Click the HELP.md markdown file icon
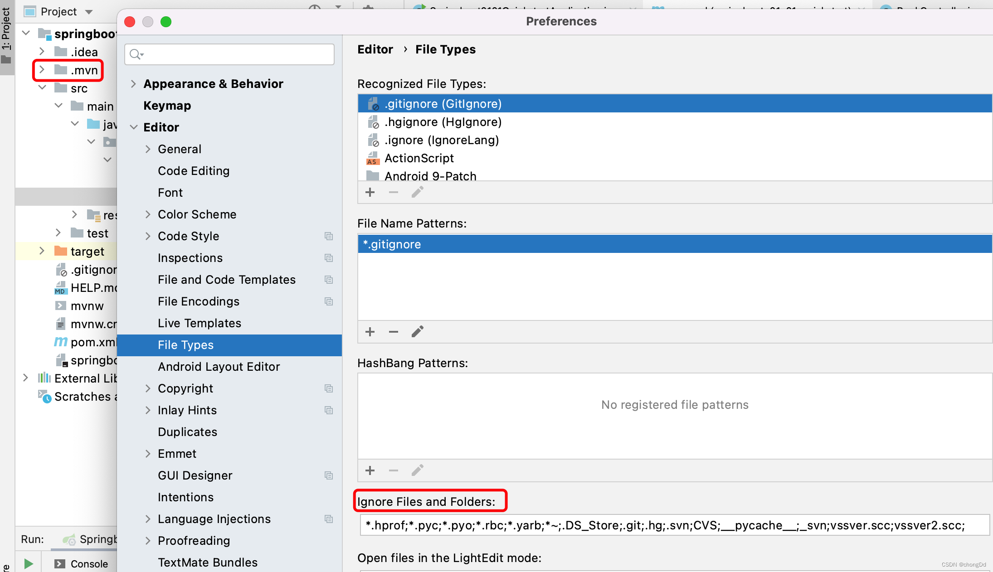Image resolution: width=993 pixels, height=572 pixels. click(60, 288)
